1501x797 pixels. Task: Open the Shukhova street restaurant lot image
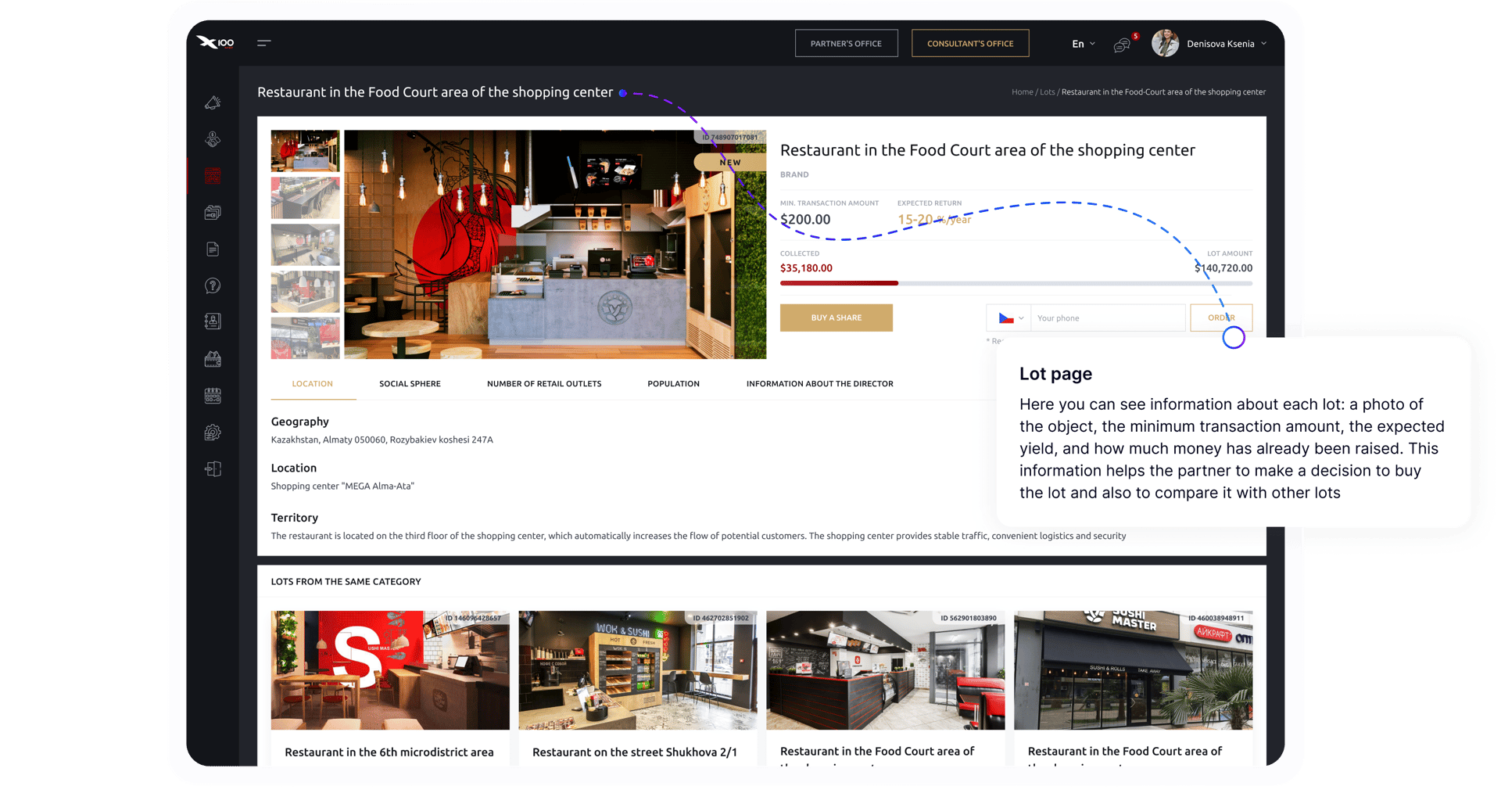coord(638,670)
